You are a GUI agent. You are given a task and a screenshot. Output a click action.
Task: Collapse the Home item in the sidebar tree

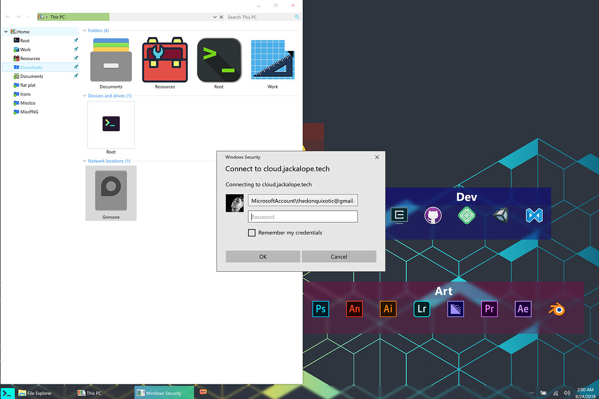[5, 31]
